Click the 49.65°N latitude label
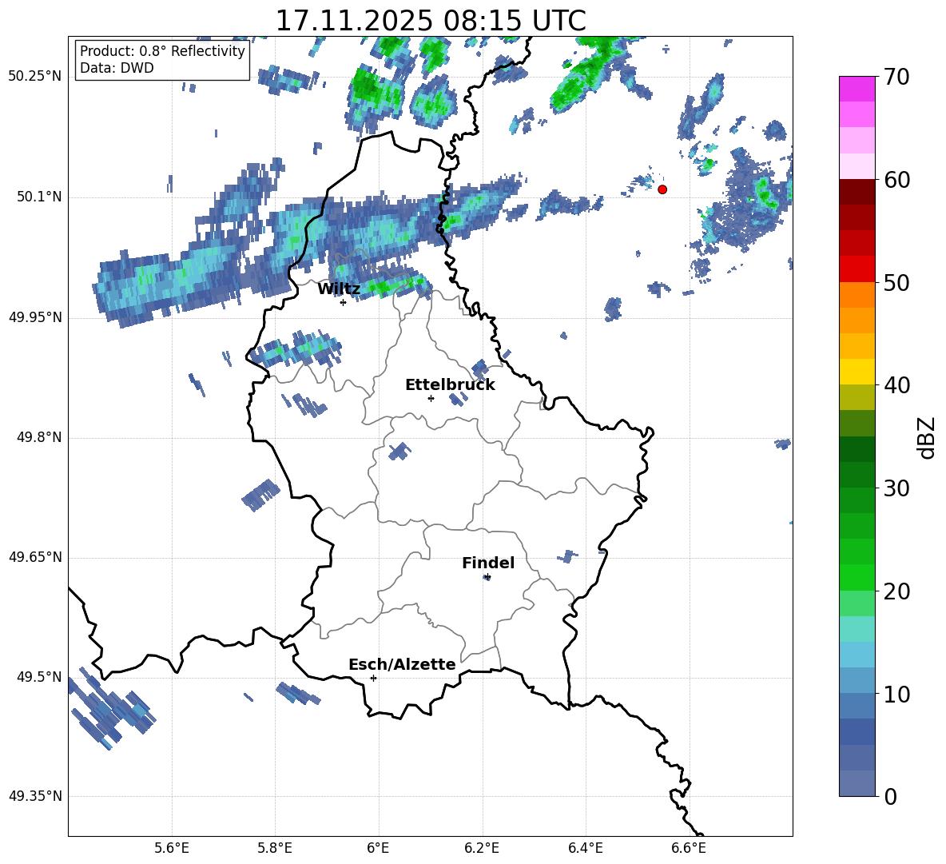Screen dimensions: 946x864 click(x=35, y=557)
